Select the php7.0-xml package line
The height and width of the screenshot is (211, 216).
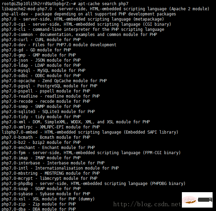76,122
